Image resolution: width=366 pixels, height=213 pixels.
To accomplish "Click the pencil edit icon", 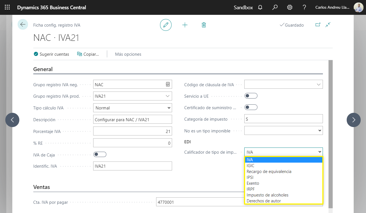I will tap(166, 25).
